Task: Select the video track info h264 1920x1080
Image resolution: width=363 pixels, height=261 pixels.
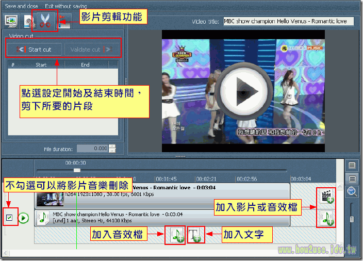Action: [x=109, y=194]
